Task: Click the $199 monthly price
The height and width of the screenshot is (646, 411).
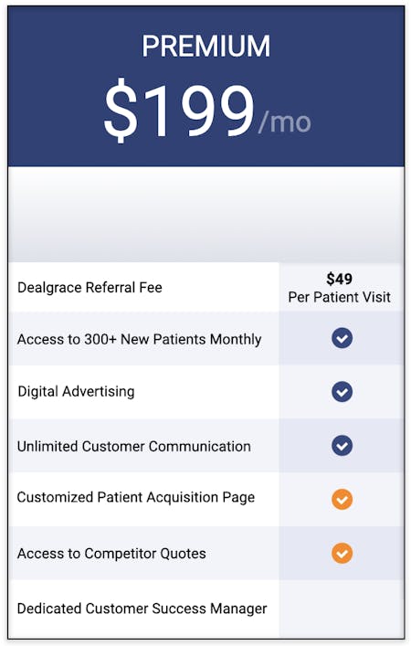Action: [179, 111]
